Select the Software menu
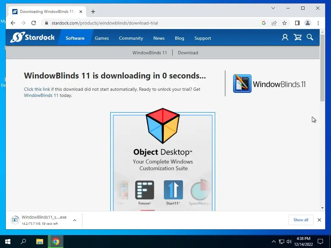The width and height of the screenshot is (331, 248). pos(75,38)
